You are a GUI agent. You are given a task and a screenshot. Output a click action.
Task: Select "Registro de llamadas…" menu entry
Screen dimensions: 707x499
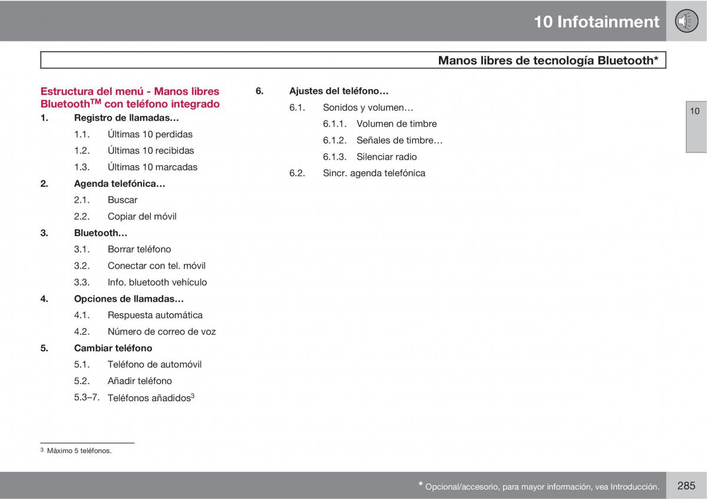(127, 118)
